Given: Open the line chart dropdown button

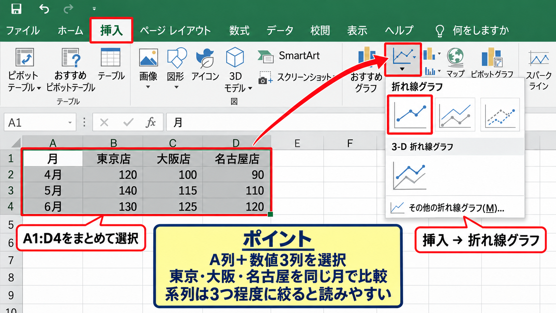Looking at the screenshot, I should coord(403,60).
